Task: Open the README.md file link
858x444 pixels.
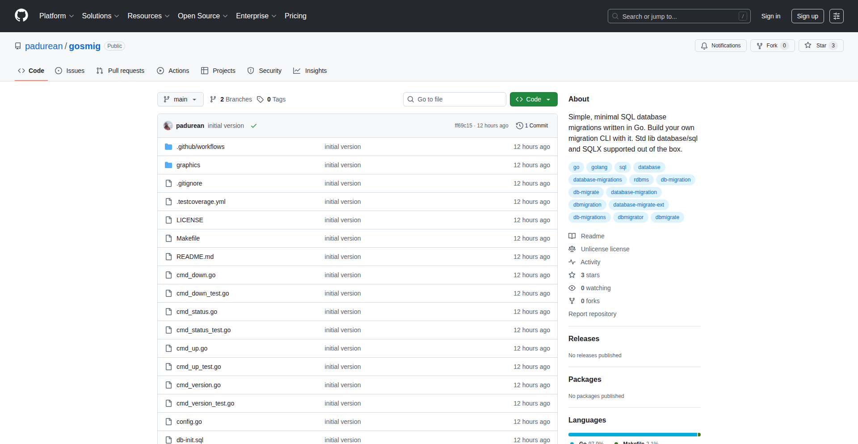Action: [x=195, y=257]
